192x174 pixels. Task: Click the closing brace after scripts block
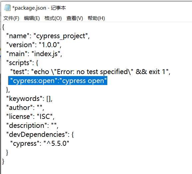[8, 90]
